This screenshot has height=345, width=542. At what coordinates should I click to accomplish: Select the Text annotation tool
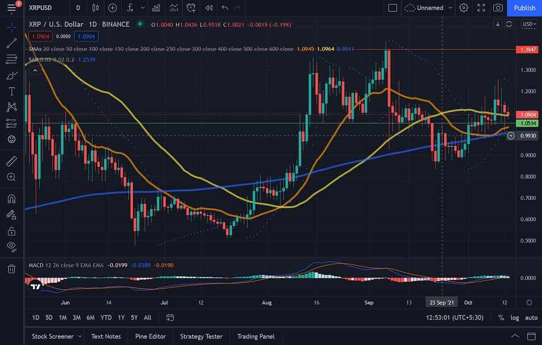pos(11,91)
